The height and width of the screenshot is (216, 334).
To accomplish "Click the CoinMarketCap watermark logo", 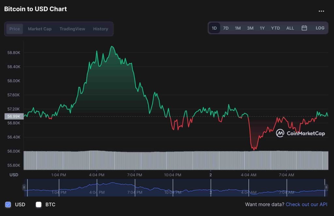I will [x=281, y=133].
